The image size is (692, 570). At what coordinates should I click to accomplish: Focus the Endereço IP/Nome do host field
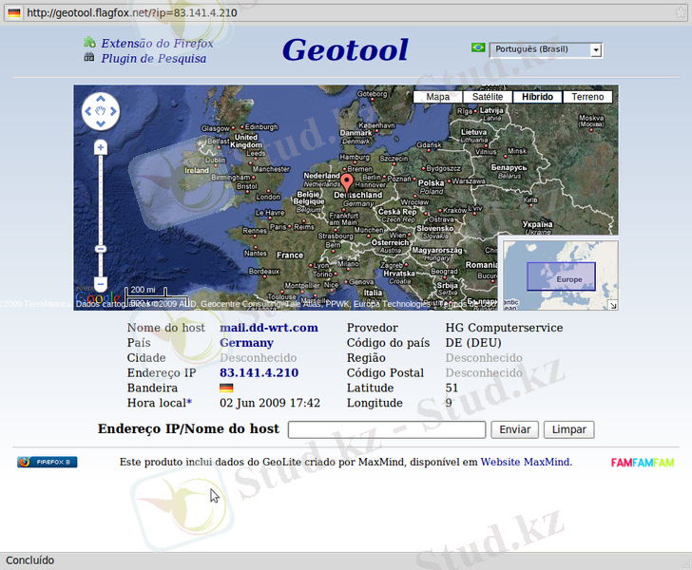pyautogui.click(x=387, y=429)
